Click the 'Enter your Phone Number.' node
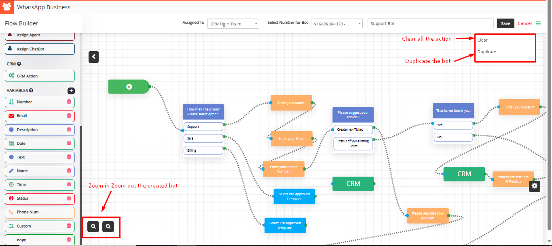552x246 pixels. pos(283,169)
